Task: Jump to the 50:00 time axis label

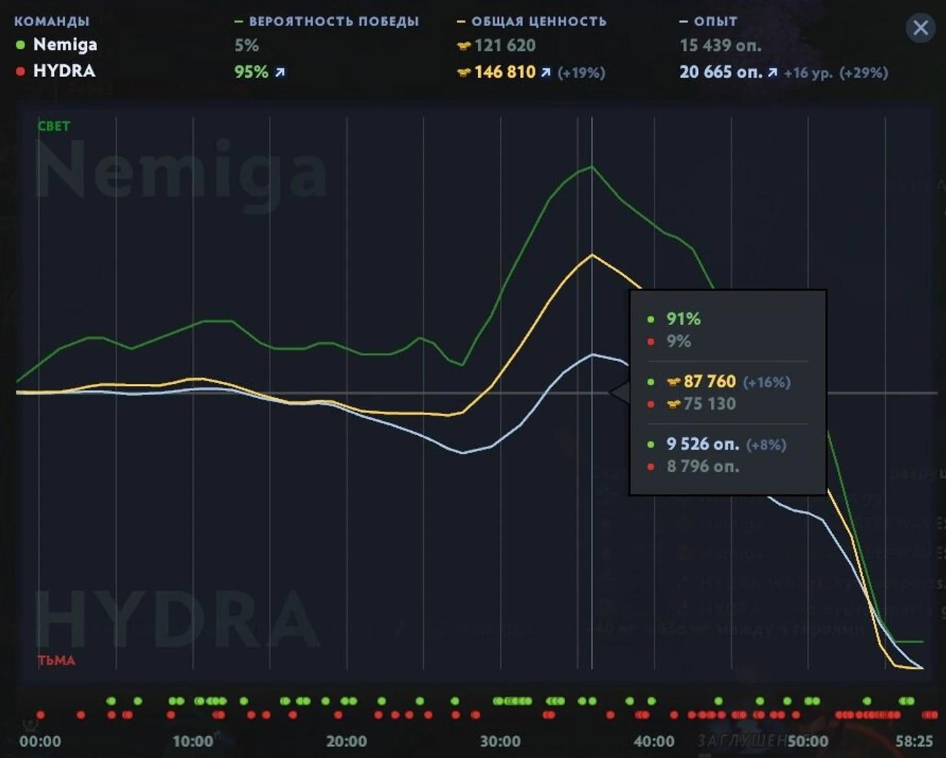Action: 807,741
